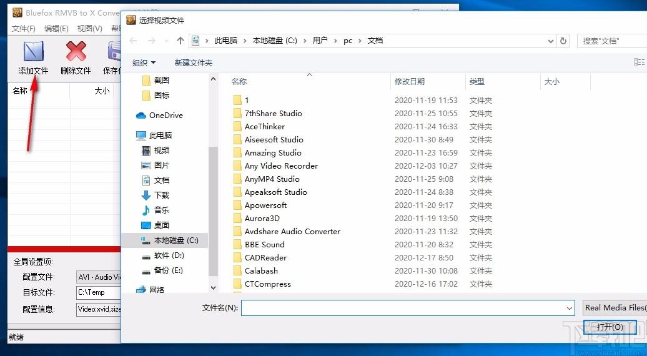This screenshot has width=647, height=356.
Task: Open the 桌面 (Desktop) sidebar item
Action: (155, 225)
